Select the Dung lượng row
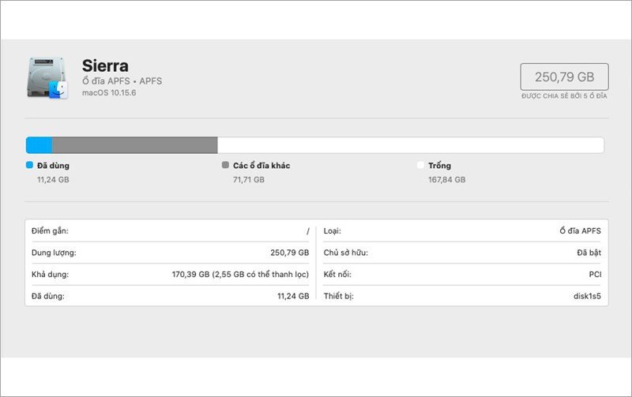Screen dimensions: 632x397 point(170,253)
